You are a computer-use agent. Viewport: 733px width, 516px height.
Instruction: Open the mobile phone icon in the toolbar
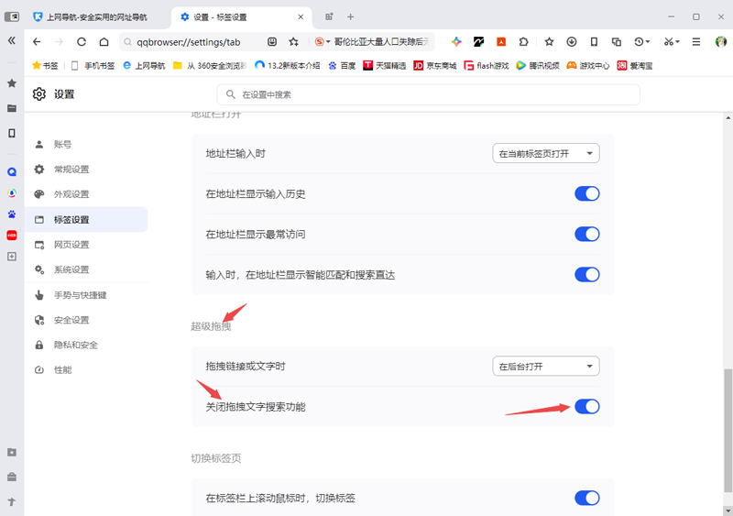point(594,42)
